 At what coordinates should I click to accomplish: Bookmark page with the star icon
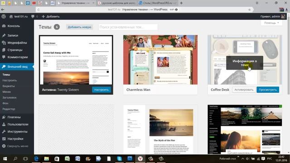(x=249, y=10)
